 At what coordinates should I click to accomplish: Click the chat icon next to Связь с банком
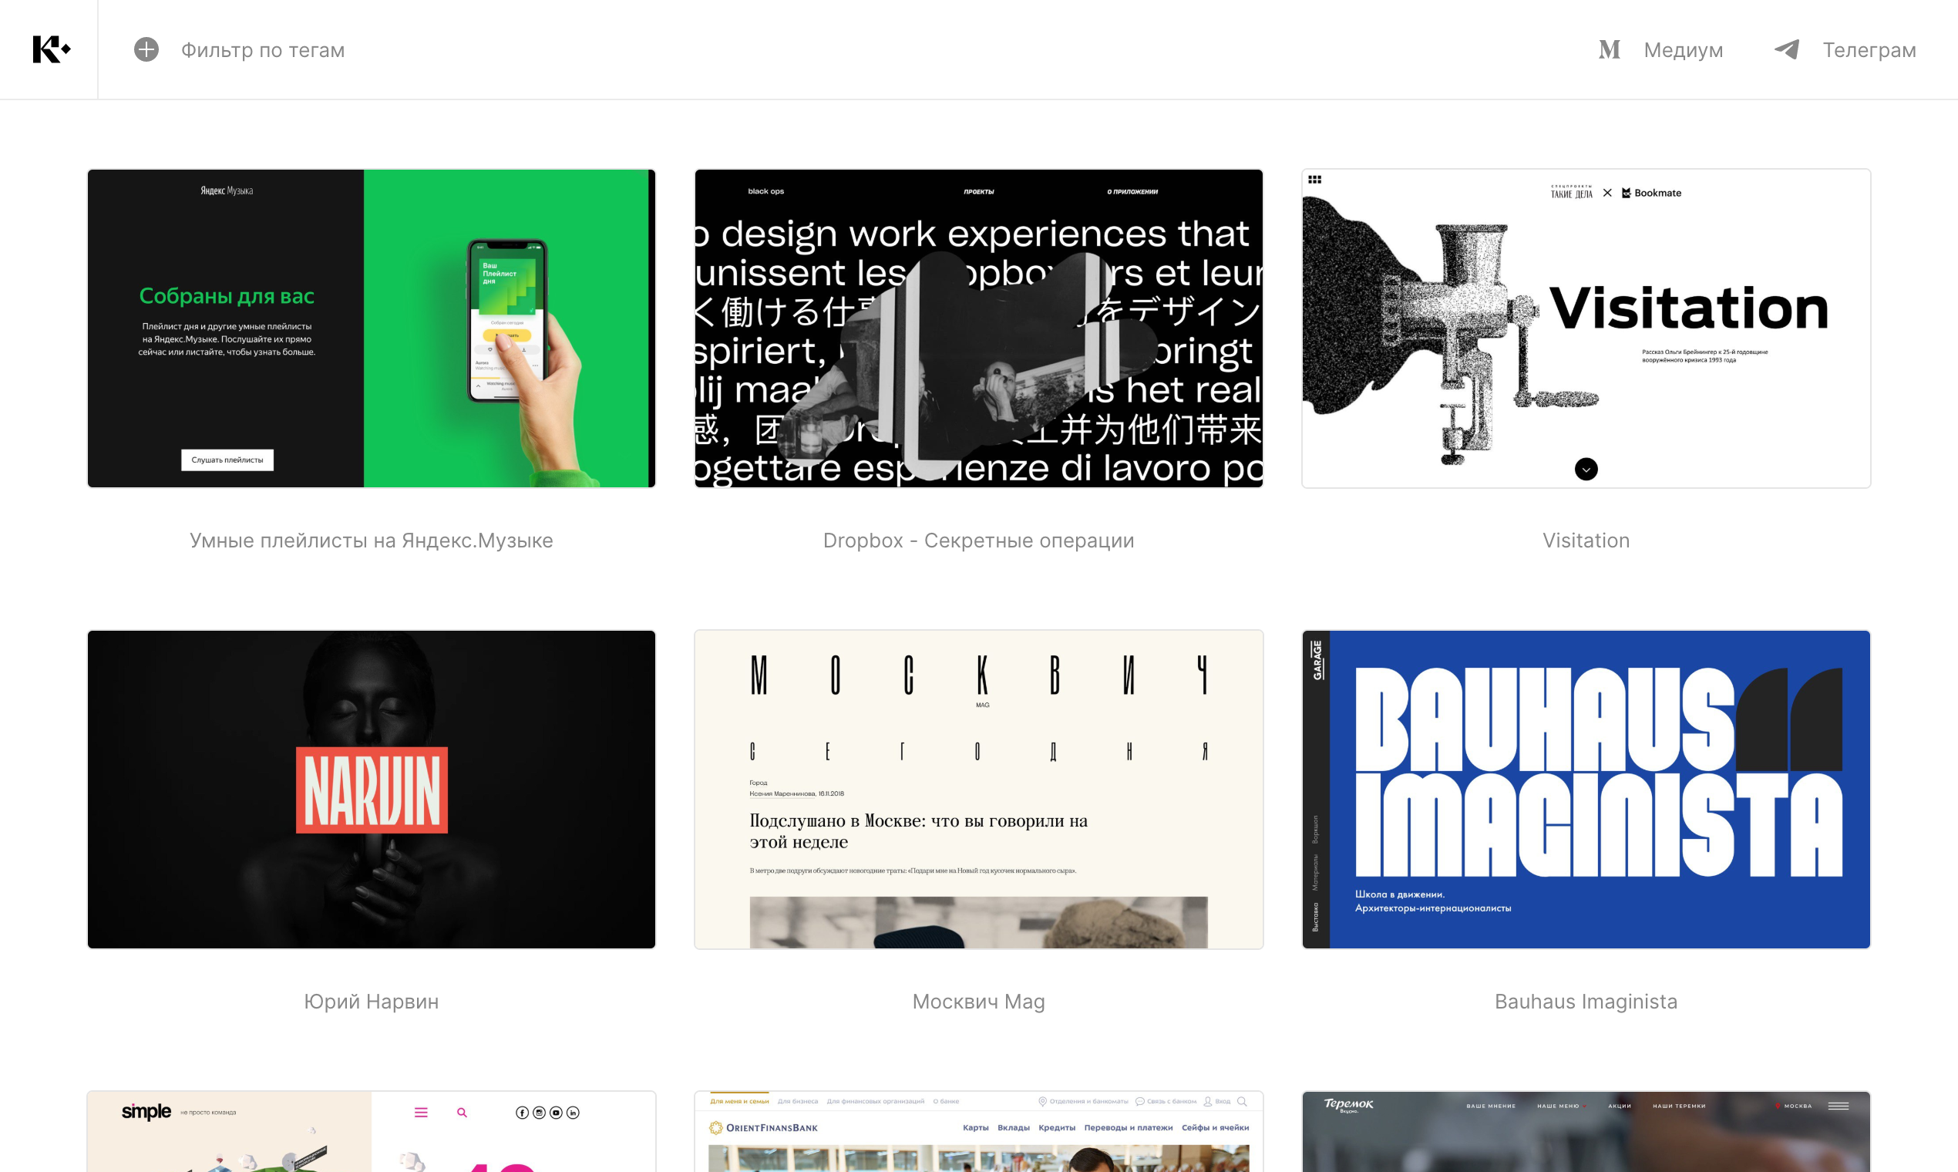(1139, 1102)
